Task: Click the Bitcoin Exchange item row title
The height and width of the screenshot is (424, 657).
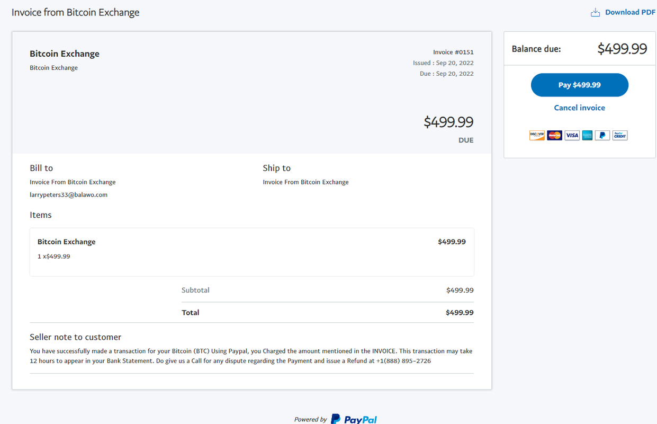Action: tap(67, 242)
